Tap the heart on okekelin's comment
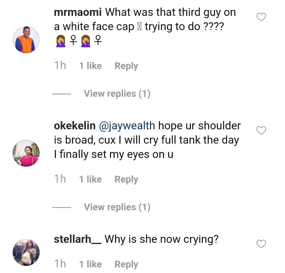The height and width of the screenshot is (273, 285). [x=261, y=131]
